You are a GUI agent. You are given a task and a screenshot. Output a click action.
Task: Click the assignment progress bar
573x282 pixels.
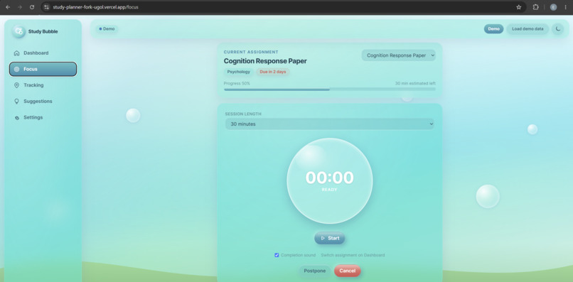point(330,89)
